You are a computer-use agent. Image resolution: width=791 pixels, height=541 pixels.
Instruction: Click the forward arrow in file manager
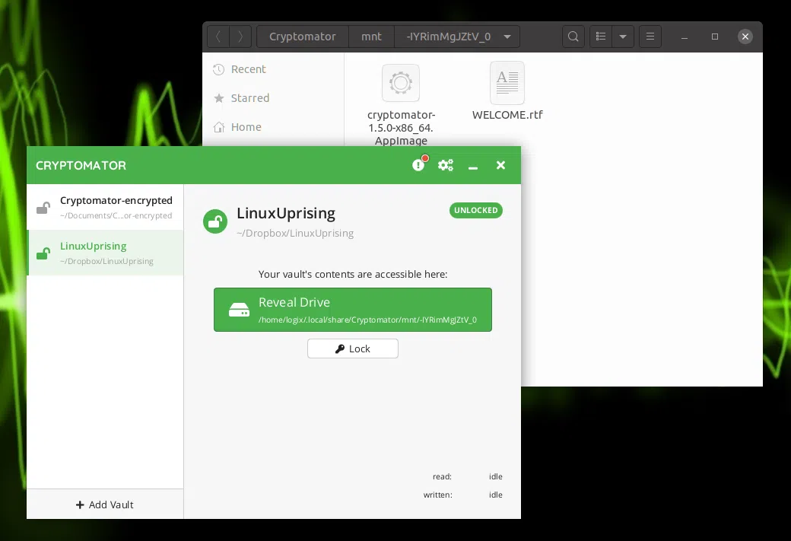tap(241, 37)
